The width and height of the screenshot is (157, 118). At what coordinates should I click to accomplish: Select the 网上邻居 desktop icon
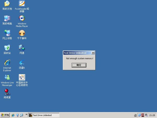coord(7,33)
